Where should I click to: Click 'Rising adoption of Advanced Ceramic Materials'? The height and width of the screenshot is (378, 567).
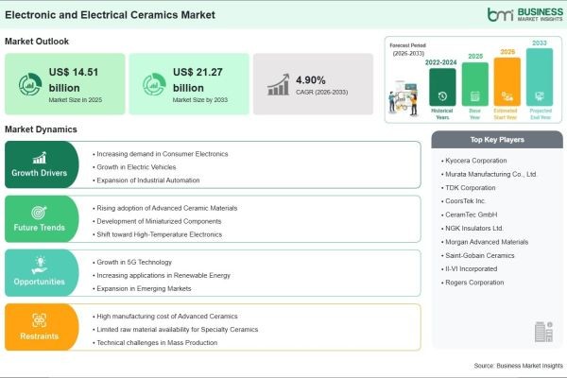tap(164, 208)
